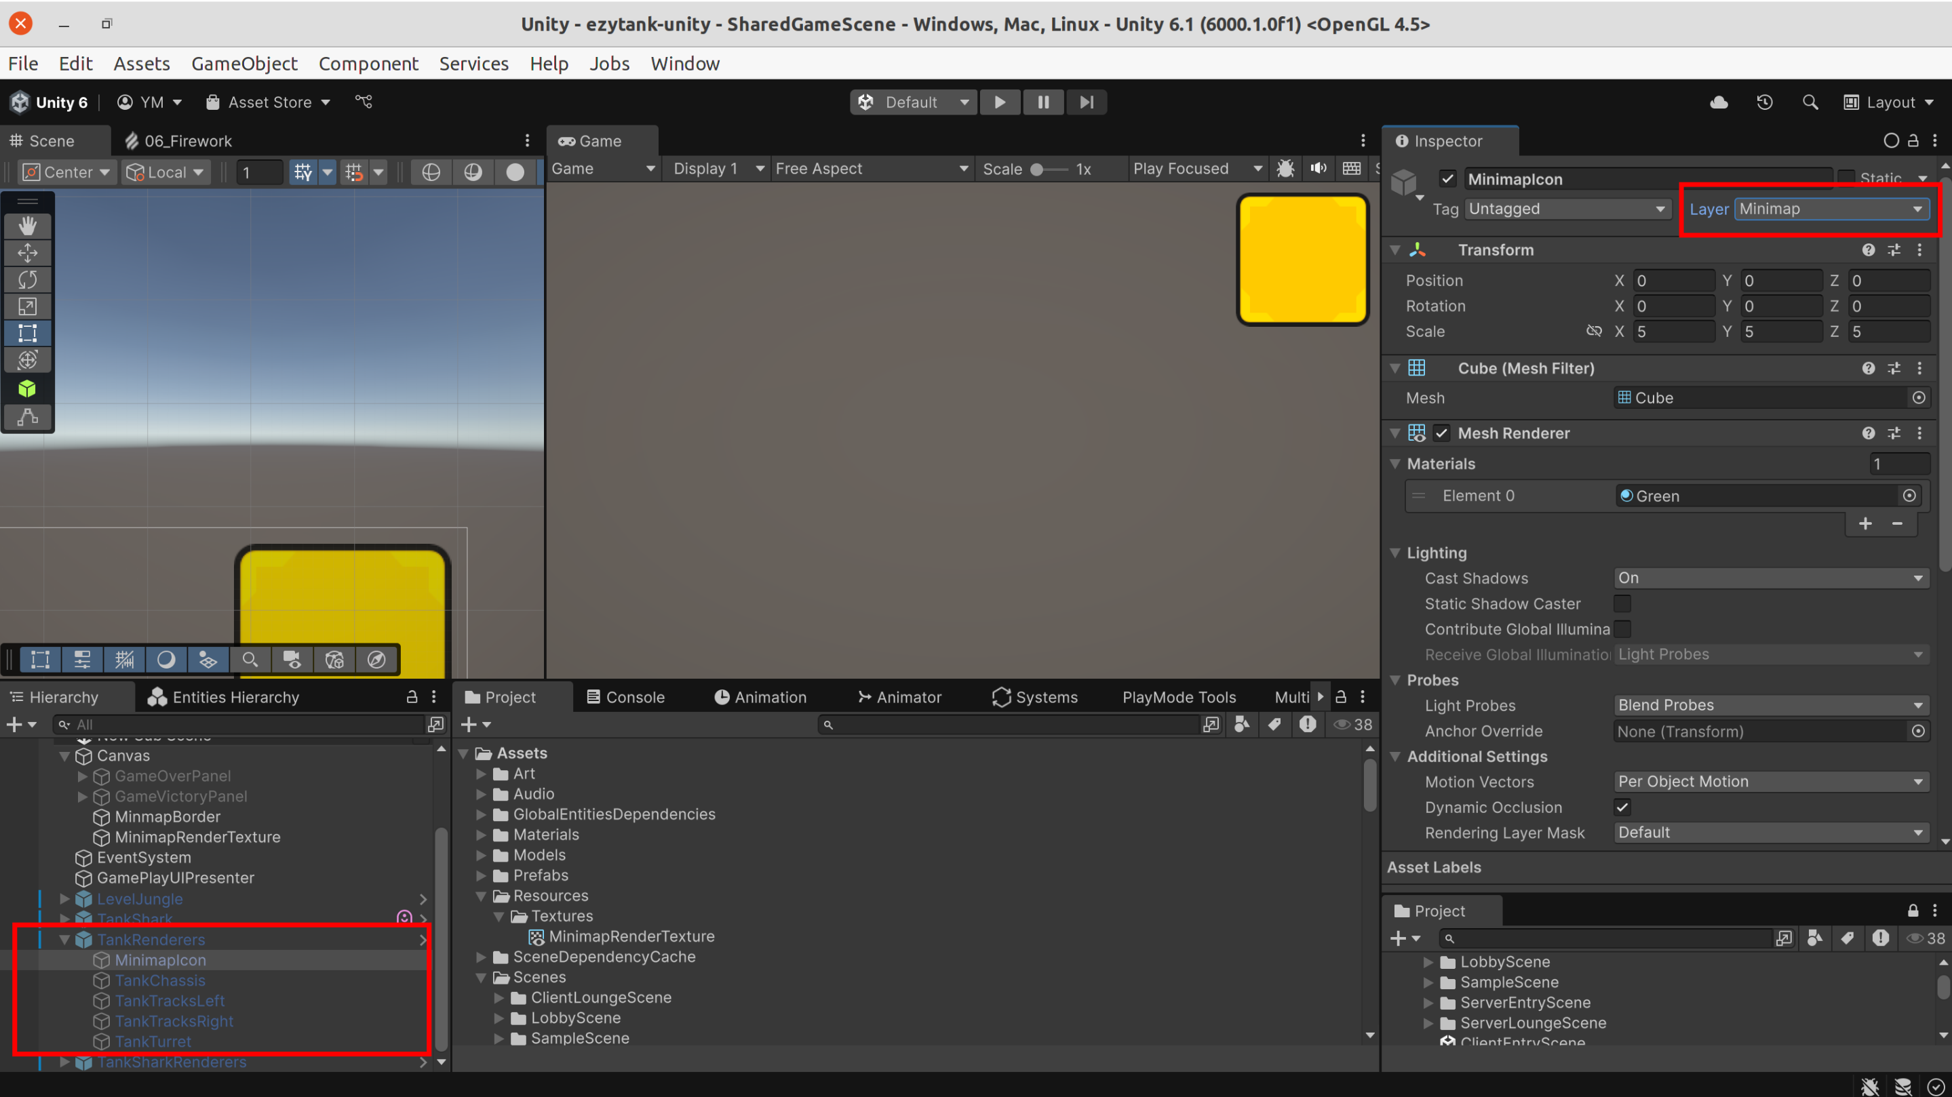Select the Rect Transform tool
This screenshot has height=1097, width=1952.
coord(27,334)
